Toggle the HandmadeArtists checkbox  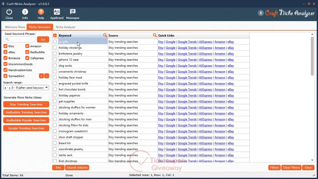6,70
